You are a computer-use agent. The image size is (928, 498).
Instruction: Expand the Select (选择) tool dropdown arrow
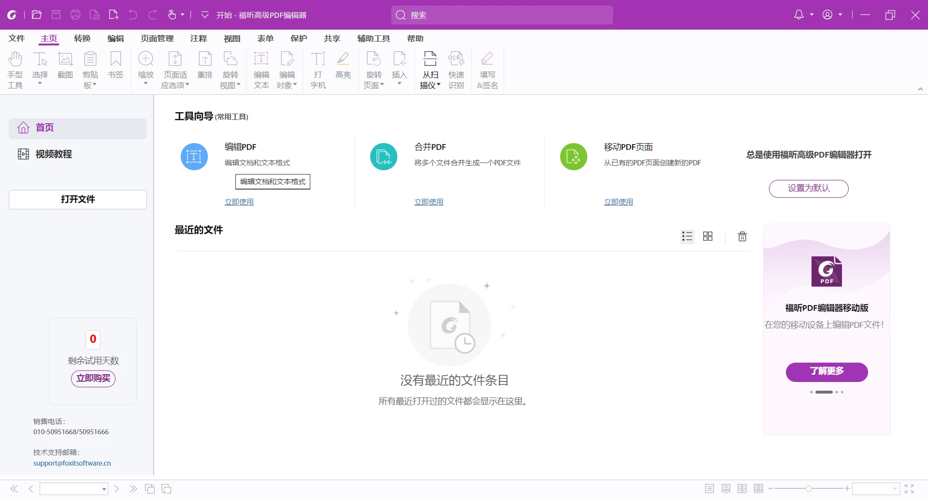coord(40,84)
